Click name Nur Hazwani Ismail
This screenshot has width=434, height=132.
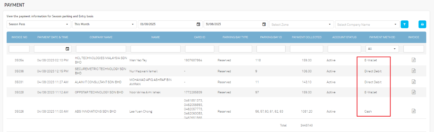pyautogui.click(x=143, y=71)
